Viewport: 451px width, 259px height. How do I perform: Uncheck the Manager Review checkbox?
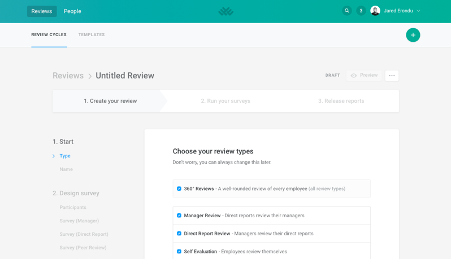179,216
